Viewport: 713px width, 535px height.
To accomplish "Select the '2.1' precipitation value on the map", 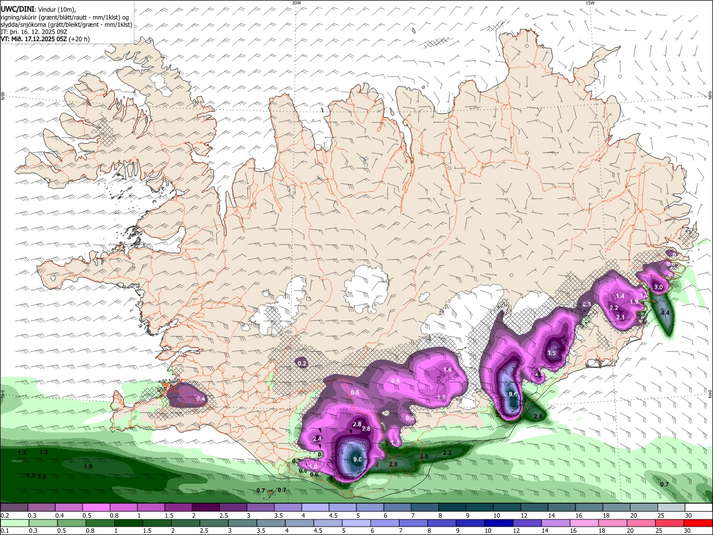I will [621, 317].
